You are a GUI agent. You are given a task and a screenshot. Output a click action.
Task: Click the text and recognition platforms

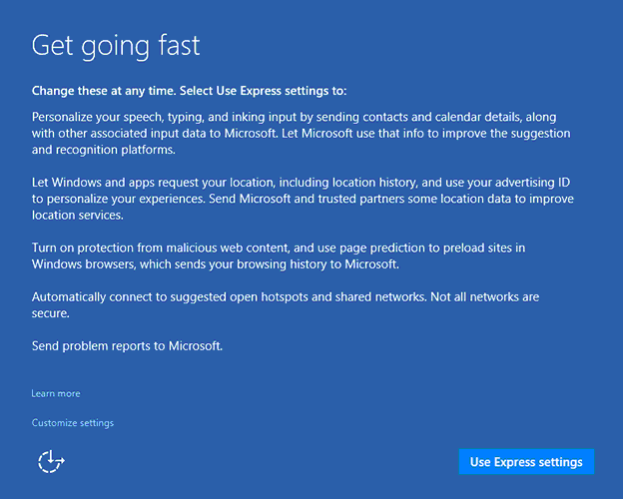tap(103, 150)
